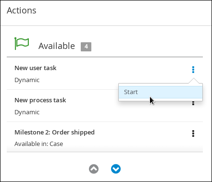Select Start in the popup menu

(x=161, y=92)
